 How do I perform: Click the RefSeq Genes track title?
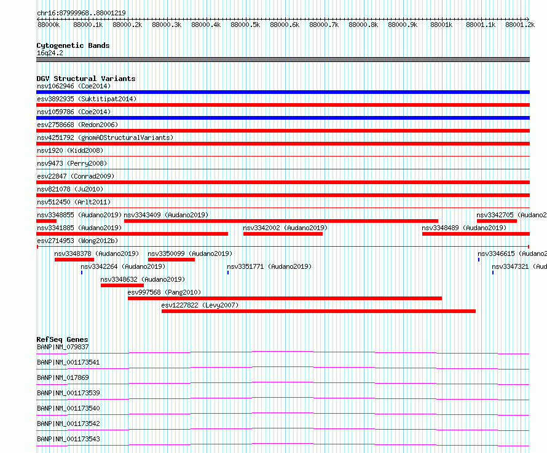click(62, 339)
